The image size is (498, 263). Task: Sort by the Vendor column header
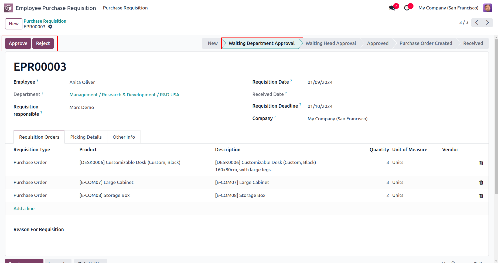(450, 150)
